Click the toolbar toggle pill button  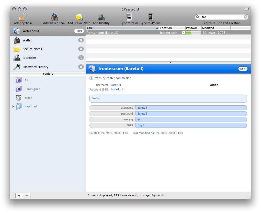point(246,9)
